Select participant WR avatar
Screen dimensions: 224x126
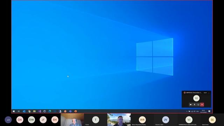tap(142, 120)
